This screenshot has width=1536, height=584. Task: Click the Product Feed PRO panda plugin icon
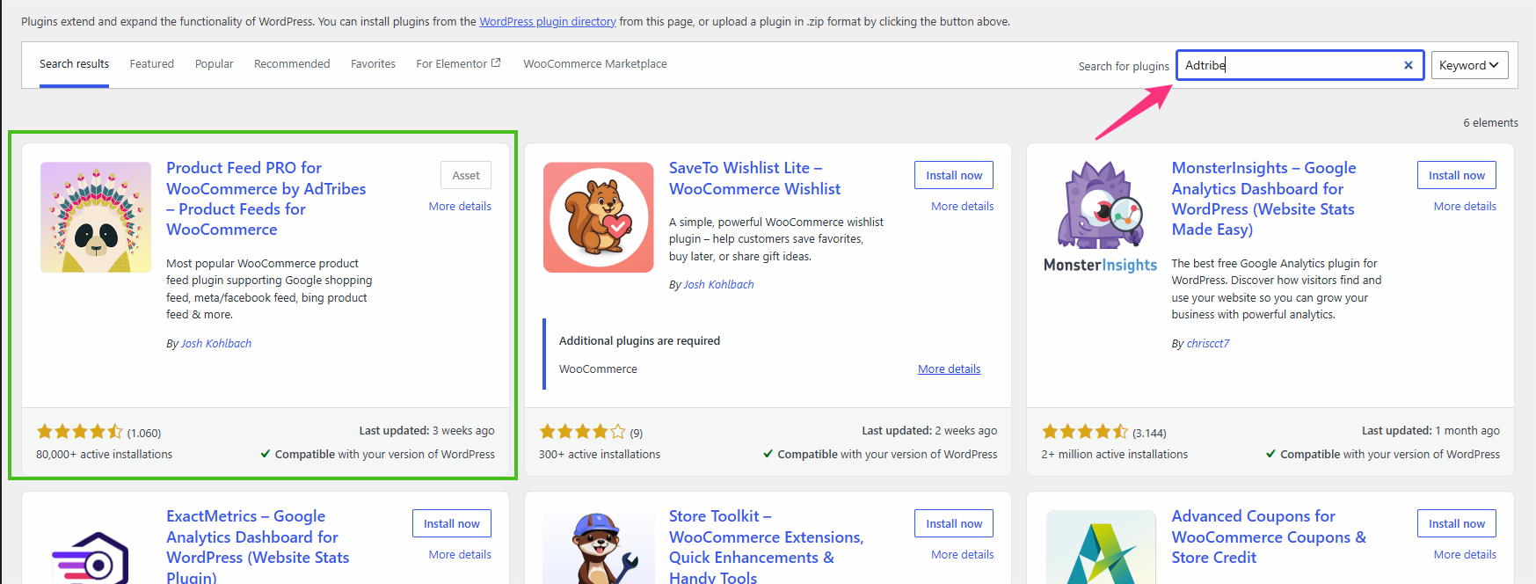tap(96, 217)
